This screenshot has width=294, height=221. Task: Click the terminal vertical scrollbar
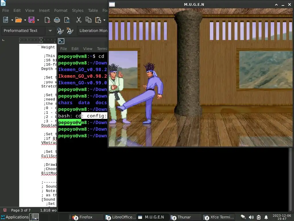(x=290, y=180)
